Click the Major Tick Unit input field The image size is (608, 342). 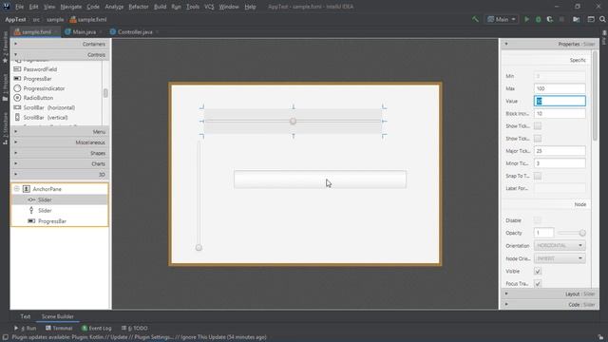tap(560, 151)
